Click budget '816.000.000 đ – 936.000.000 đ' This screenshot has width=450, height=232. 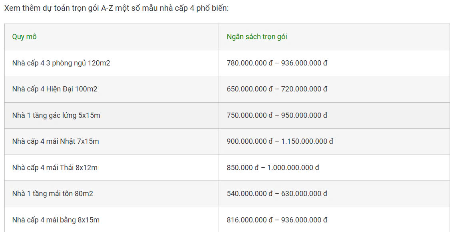pos(277,220)
